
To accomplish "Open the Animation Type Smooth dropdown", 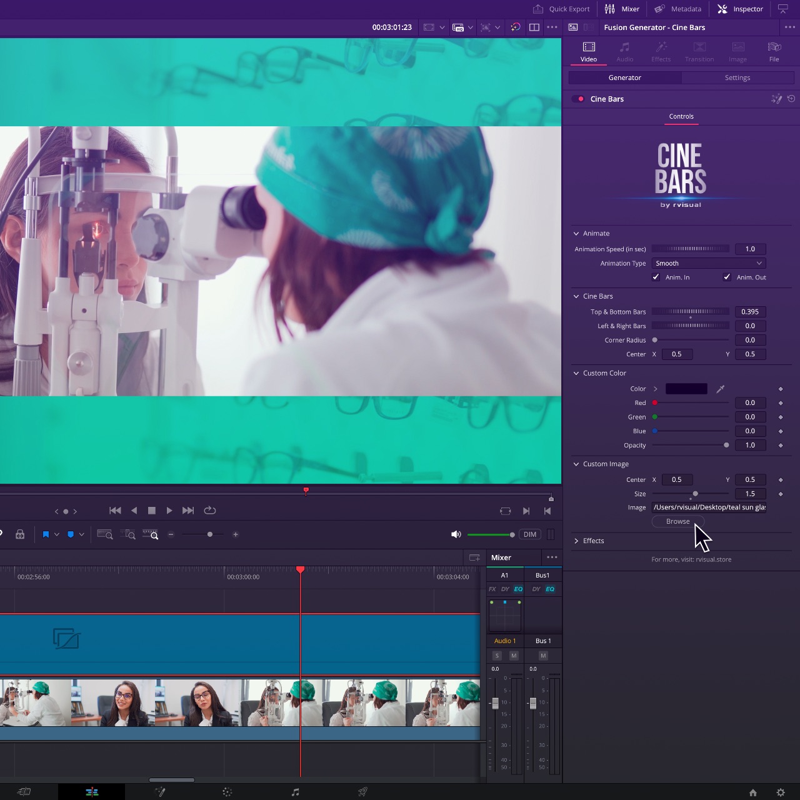I will click(708, 263).
